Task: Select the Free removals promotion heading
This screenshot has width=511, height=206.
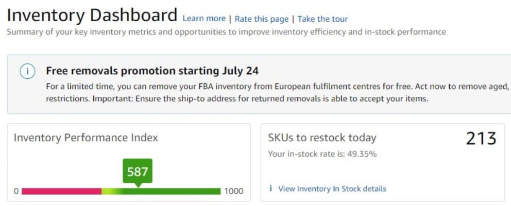Action: 152,71
